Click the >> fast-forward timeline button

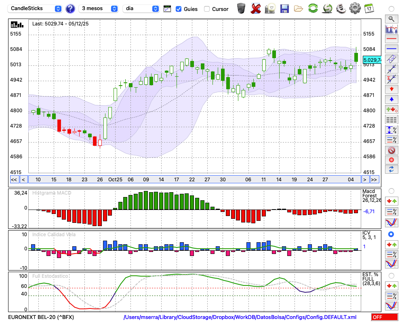[374, 180]
